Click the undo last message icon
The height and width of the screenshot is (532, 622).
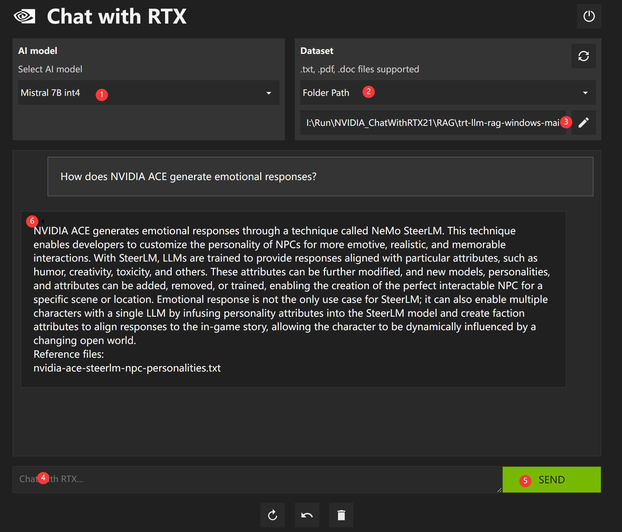[x=307, y=515]
